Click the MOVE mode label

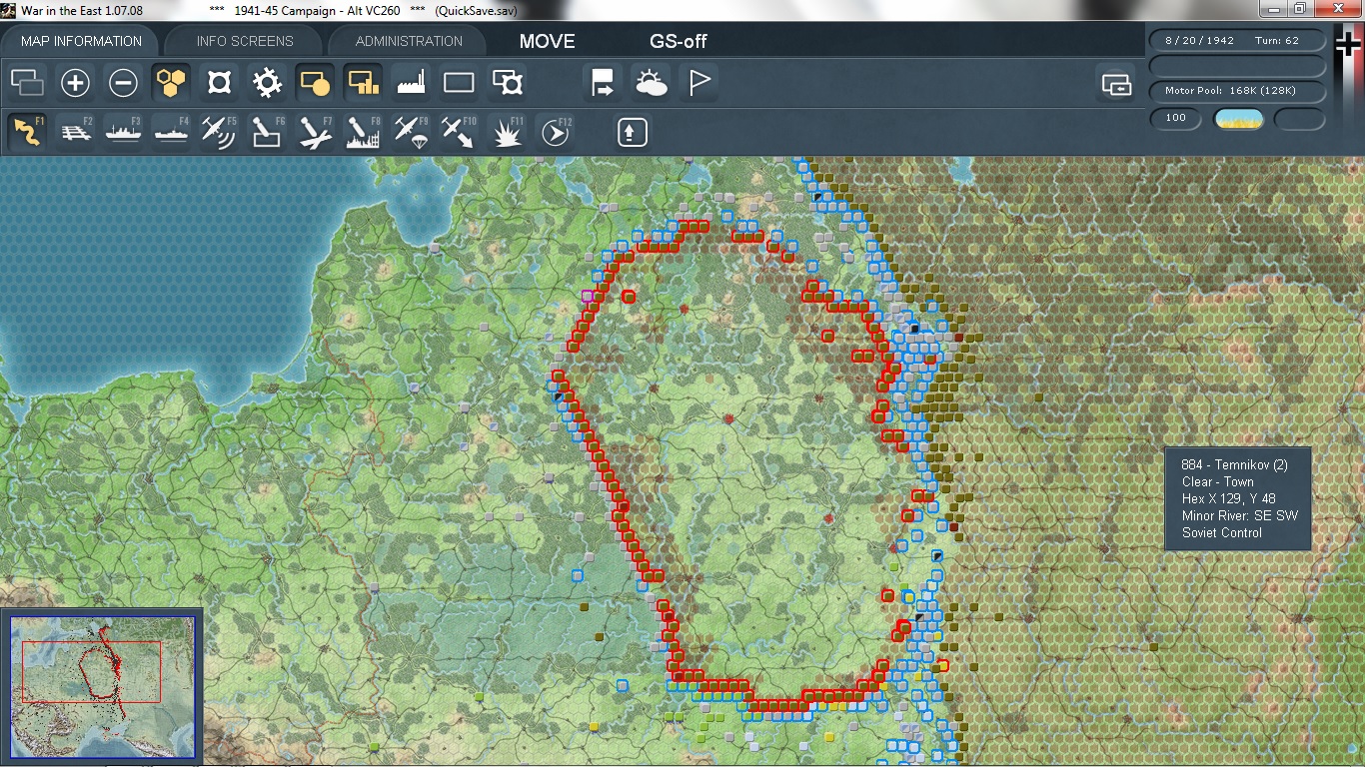547,41
